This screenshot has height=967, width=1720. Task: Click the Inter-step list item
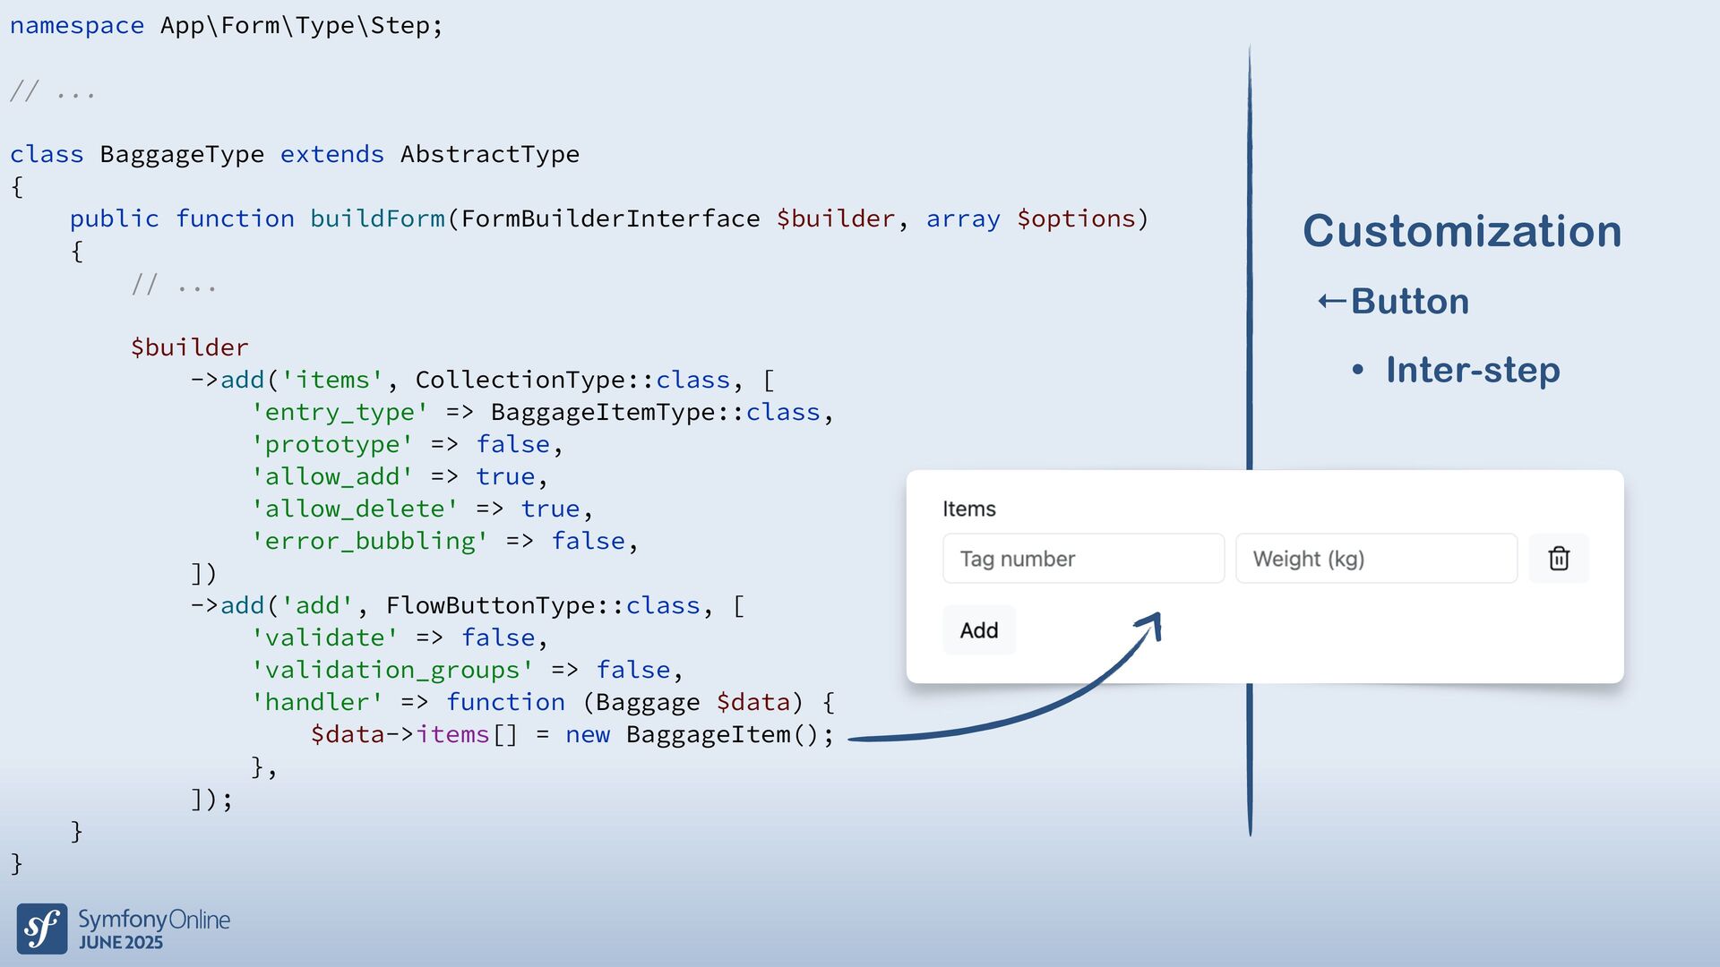coord(1473,370)
